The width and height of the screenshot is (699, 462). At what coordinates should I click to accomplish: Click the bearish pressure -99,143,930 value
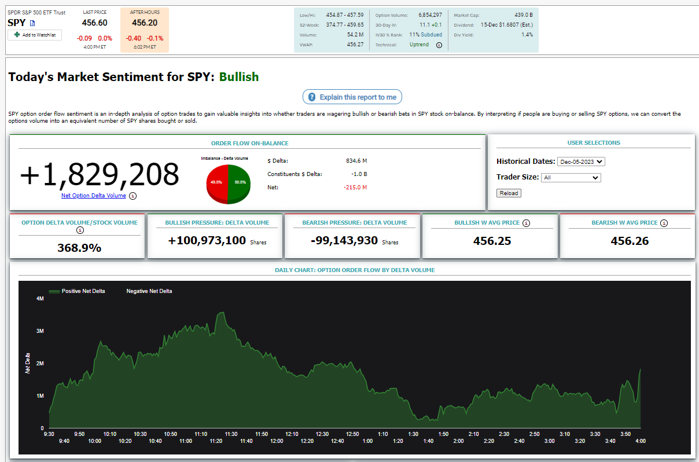(344, 240)
